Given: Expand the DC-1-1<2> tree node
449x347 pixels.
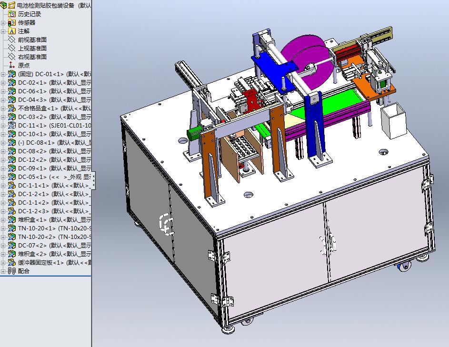Looking at the screenshot, I should (x=3, y=203).
